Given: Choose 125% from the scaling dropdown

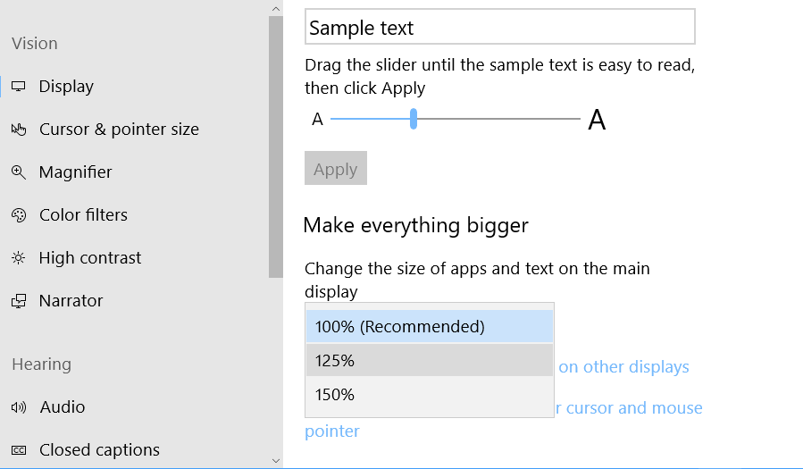Looking at the screenshot, I should (x=430, y=361).
